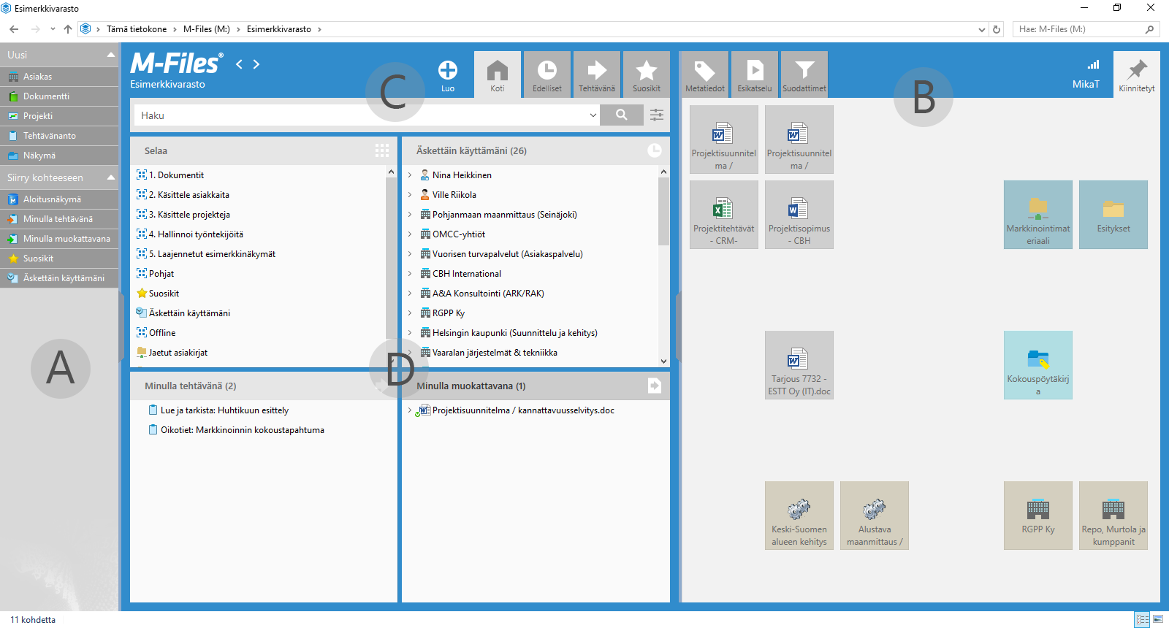This screenshot has width=1169, height=628.
Task: Create a new Asiakas from sidebar
Action: coord(59,77)
